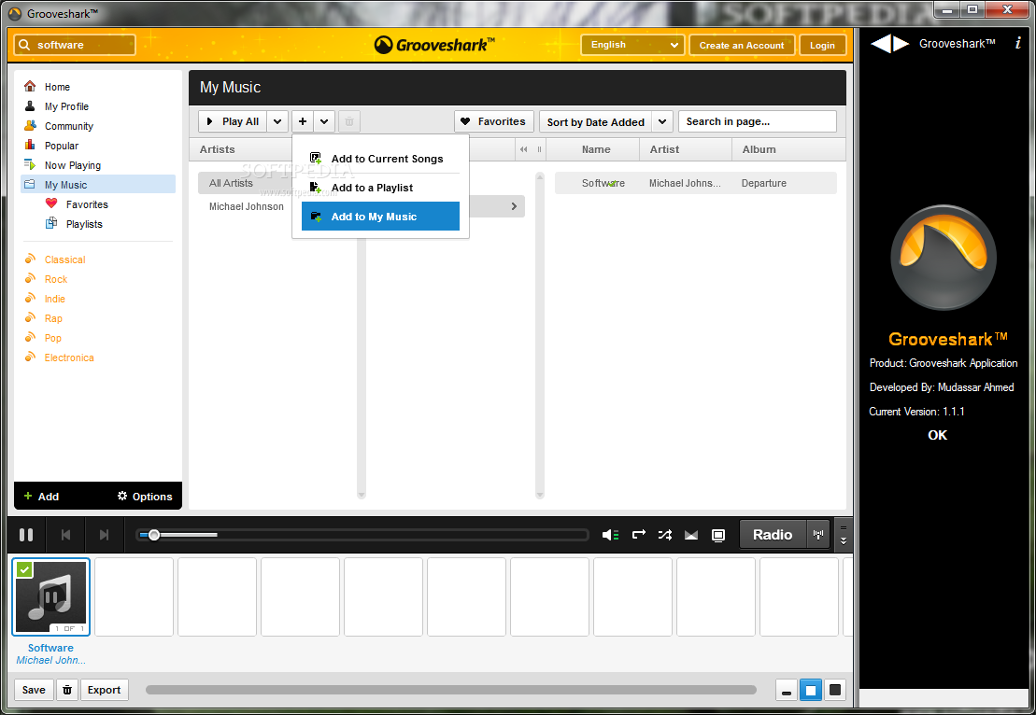Toggle shuffle mode

(665, 535)
